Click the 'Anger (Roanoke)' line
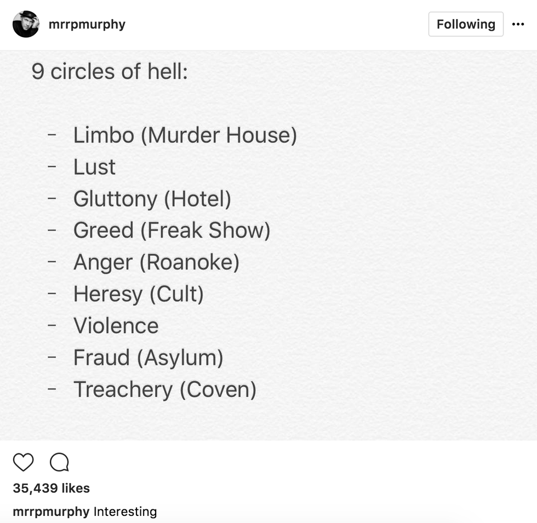 coord(156,262)
